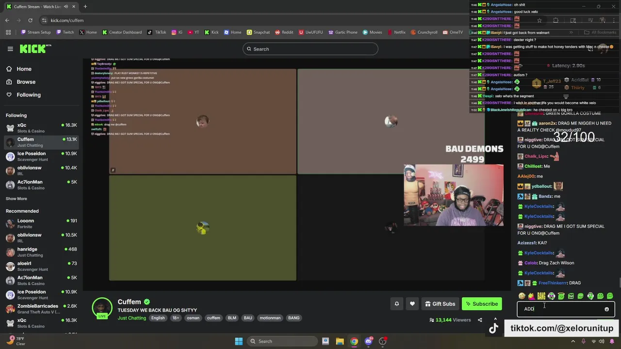Toggle stream notifications bell
The width and height of the screenshot is (621, 349).
(396, 304)
